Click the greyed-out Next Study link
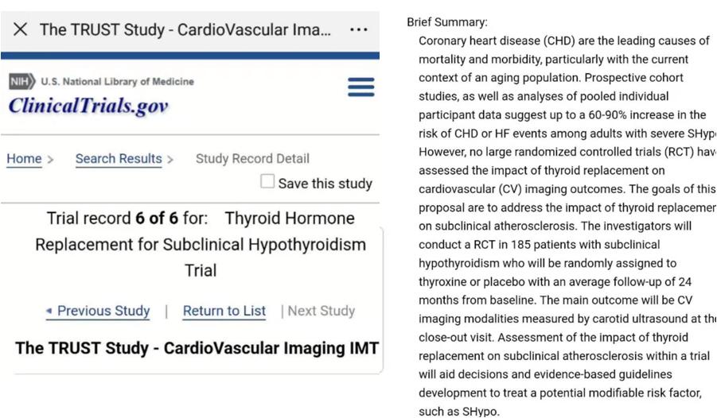 pos(321,311)
